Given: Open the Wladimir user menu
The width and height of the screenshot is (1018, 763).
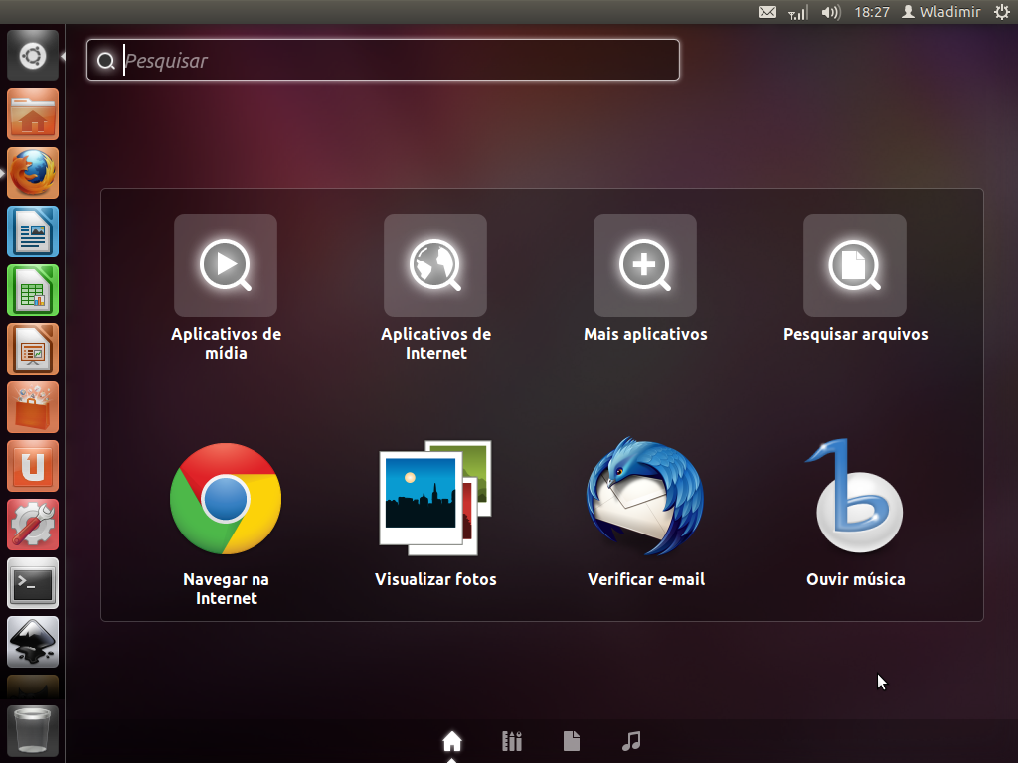Looking at the screenshot, I should pyautogui.click(x=941, y=12).
